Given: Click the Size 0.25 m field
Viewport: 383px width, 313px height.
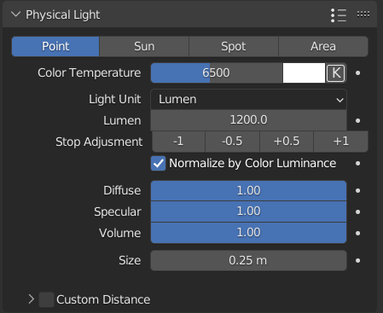Looking at the screenshot, I should (248, 260).
